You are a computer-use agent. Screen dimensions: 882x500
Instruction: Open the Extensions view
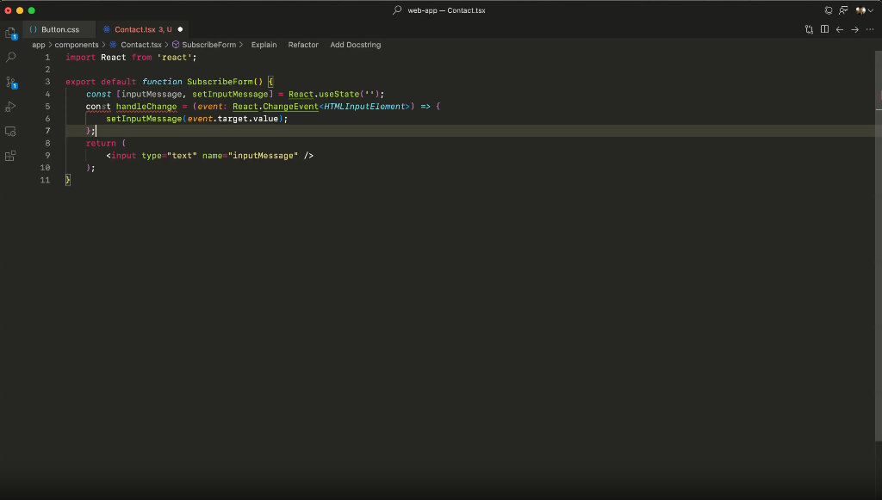(x=10, y=156)
